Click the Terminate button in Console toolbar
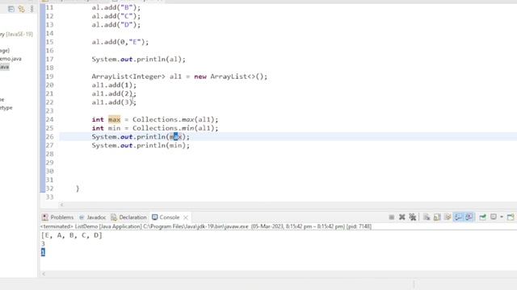 click(391, 217)
